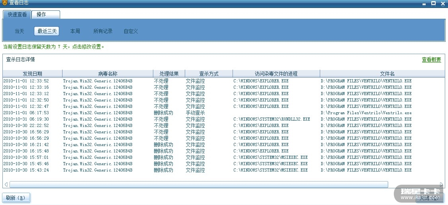The width and height of the screenshot is (448, 205).
Task: Select the log row dated 2010-10-31 06:19:30
Action: point(224,119)
